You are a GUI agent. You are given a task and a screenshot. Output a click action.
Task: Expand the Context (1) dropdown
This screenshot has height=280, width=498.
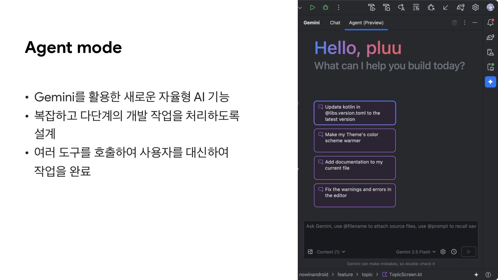pyautogui.click(x=331, y=252)
